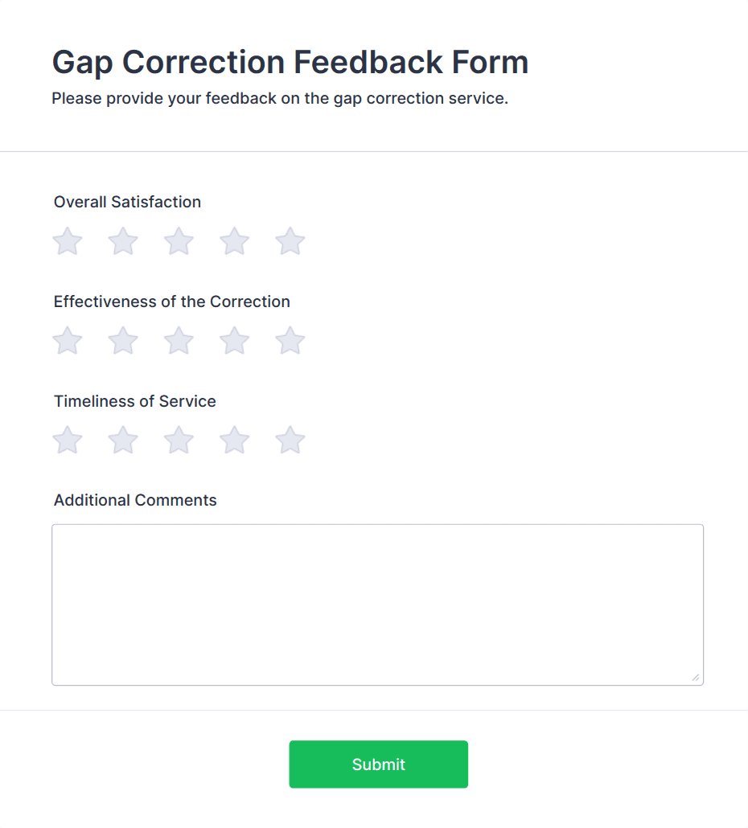Screen dimensions: 748x828
Task: Select the second star for Timeliness of Service
Action: point(123,440)
